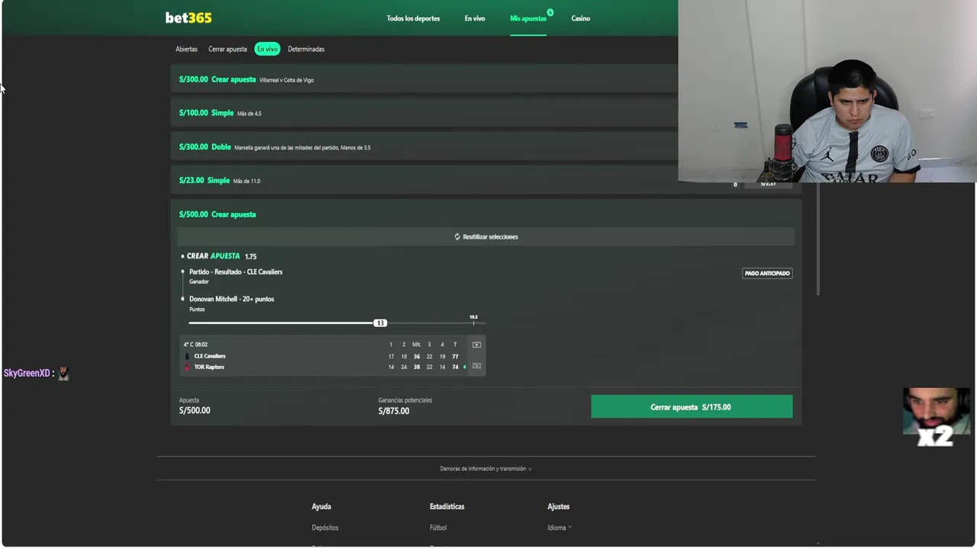The width and height of the screenshot is (977, 549).
Task: Open Todos los deportes menu
Action: [413, 18]
